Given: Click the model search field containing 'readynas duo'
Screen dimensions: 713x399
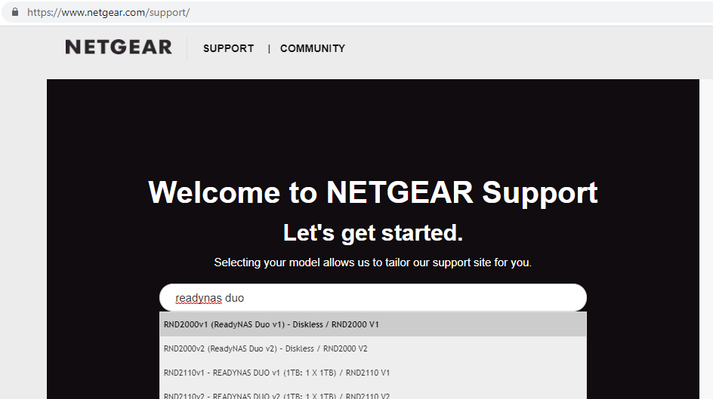Looking at the screenshot, I should click(373, 298).
